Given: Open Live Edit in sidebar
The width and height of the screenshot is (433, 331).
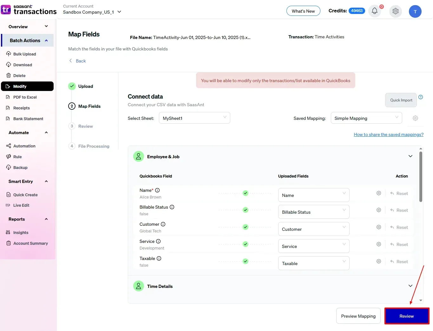Looking at the screenshot, I should 27,205.
